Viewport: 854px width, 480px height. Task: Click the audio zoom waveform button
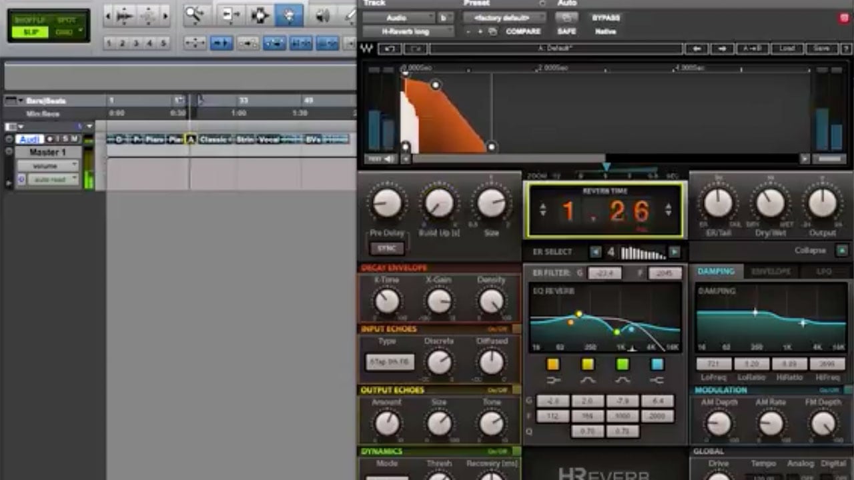(124, 14)
